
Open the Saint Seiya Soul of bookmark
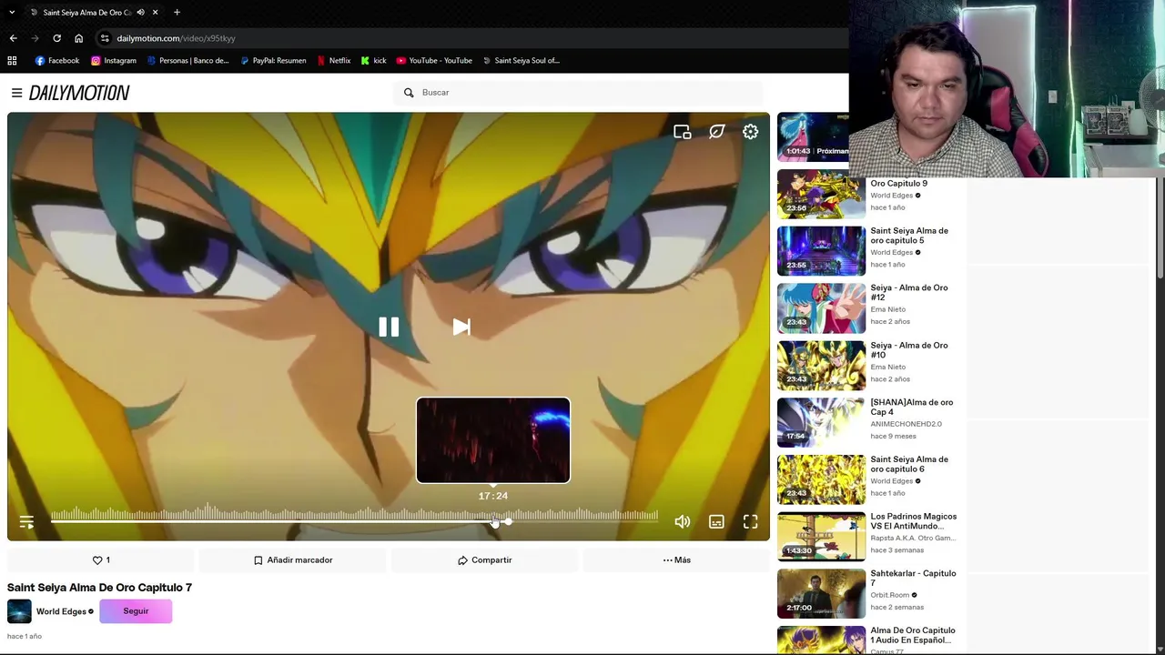[x=521, y=61]
